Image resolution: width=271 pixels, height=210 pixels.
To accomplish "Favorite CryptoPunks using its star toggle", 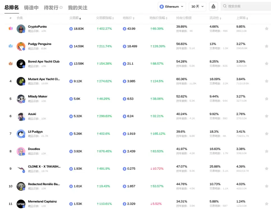I will click(267, 28).
